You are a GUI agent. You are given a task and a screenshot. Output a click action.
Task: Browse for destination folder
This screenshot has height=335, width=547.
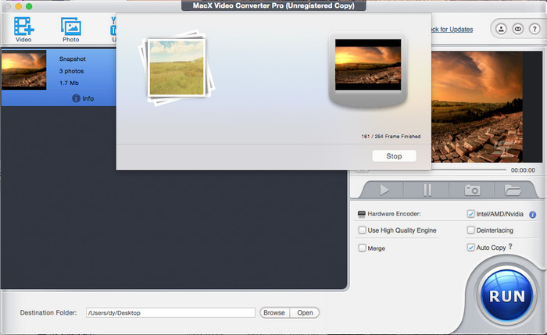[x=274, y=312]
